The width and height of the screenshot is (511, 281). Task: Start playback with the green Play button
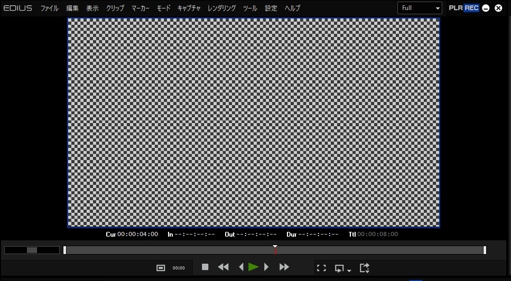(x=254, y=267)
